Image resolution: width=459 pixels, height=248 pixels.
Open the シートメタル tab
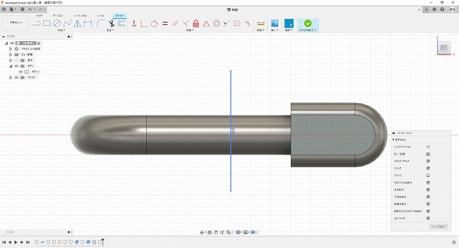pyautogui.click(x=81, y=15)
